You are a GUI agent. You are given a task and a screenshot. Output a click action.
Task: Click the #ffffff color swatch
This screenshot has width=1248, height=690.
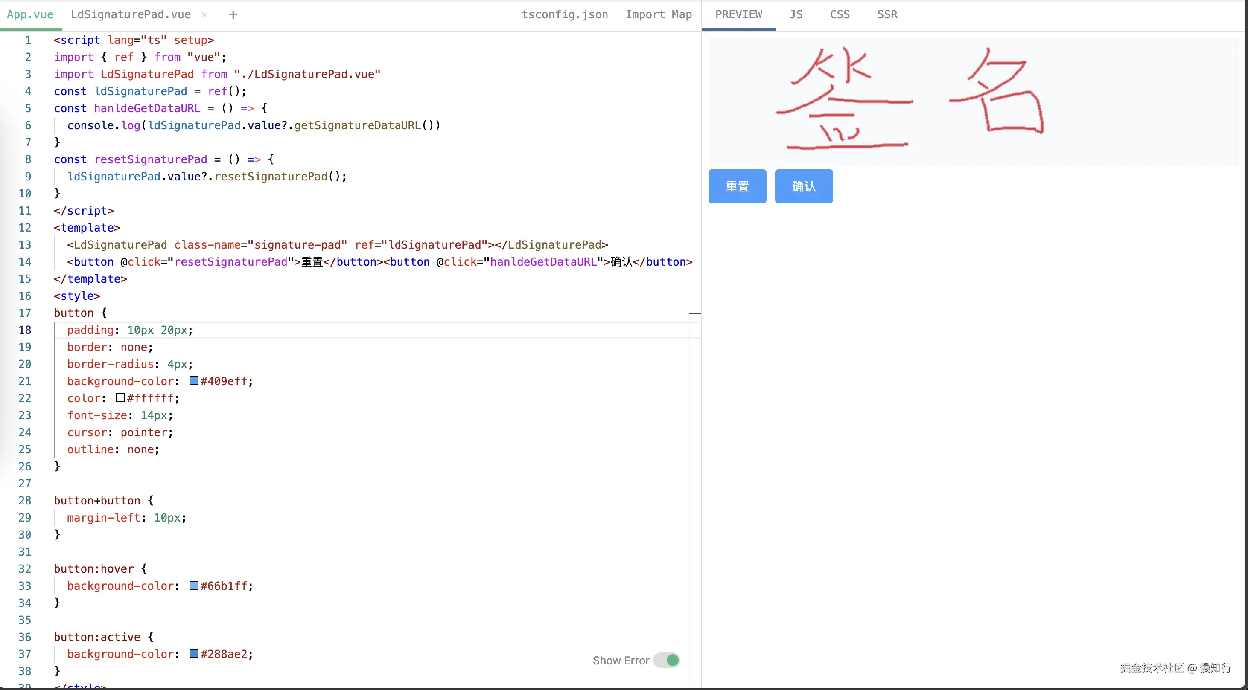pyautogui.click(x=121, y=398)
